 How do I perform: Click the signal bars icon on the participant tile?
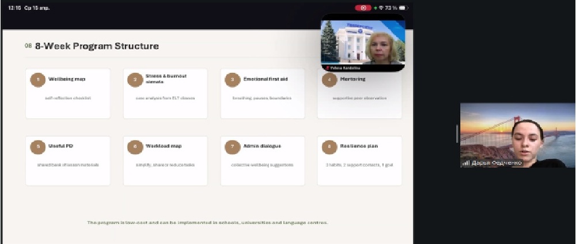(465, 163)
